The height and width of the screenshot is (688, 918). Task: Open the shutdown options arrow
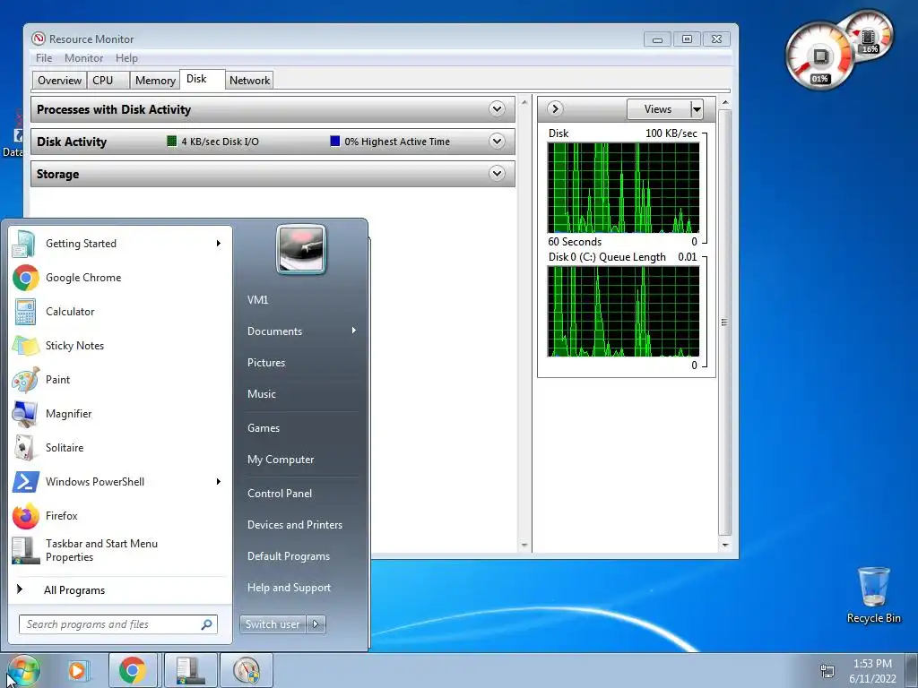(x=316, y=624)
